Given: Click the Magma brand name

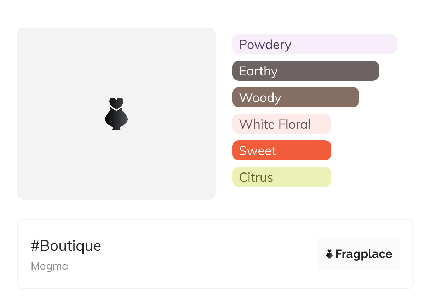Looking at the screenshot, I should [x=50, y=266].
